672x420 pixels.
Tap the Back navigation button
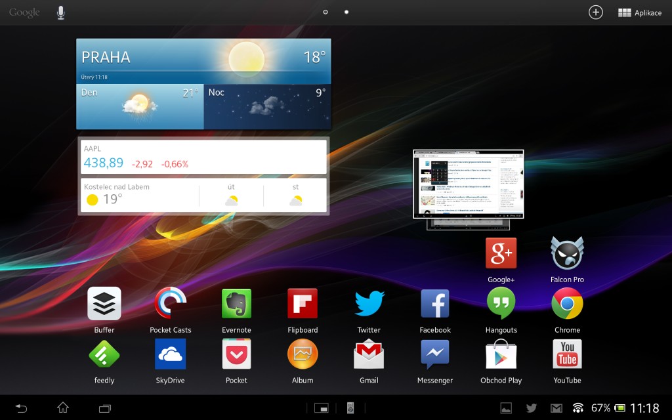pos(21,408)
